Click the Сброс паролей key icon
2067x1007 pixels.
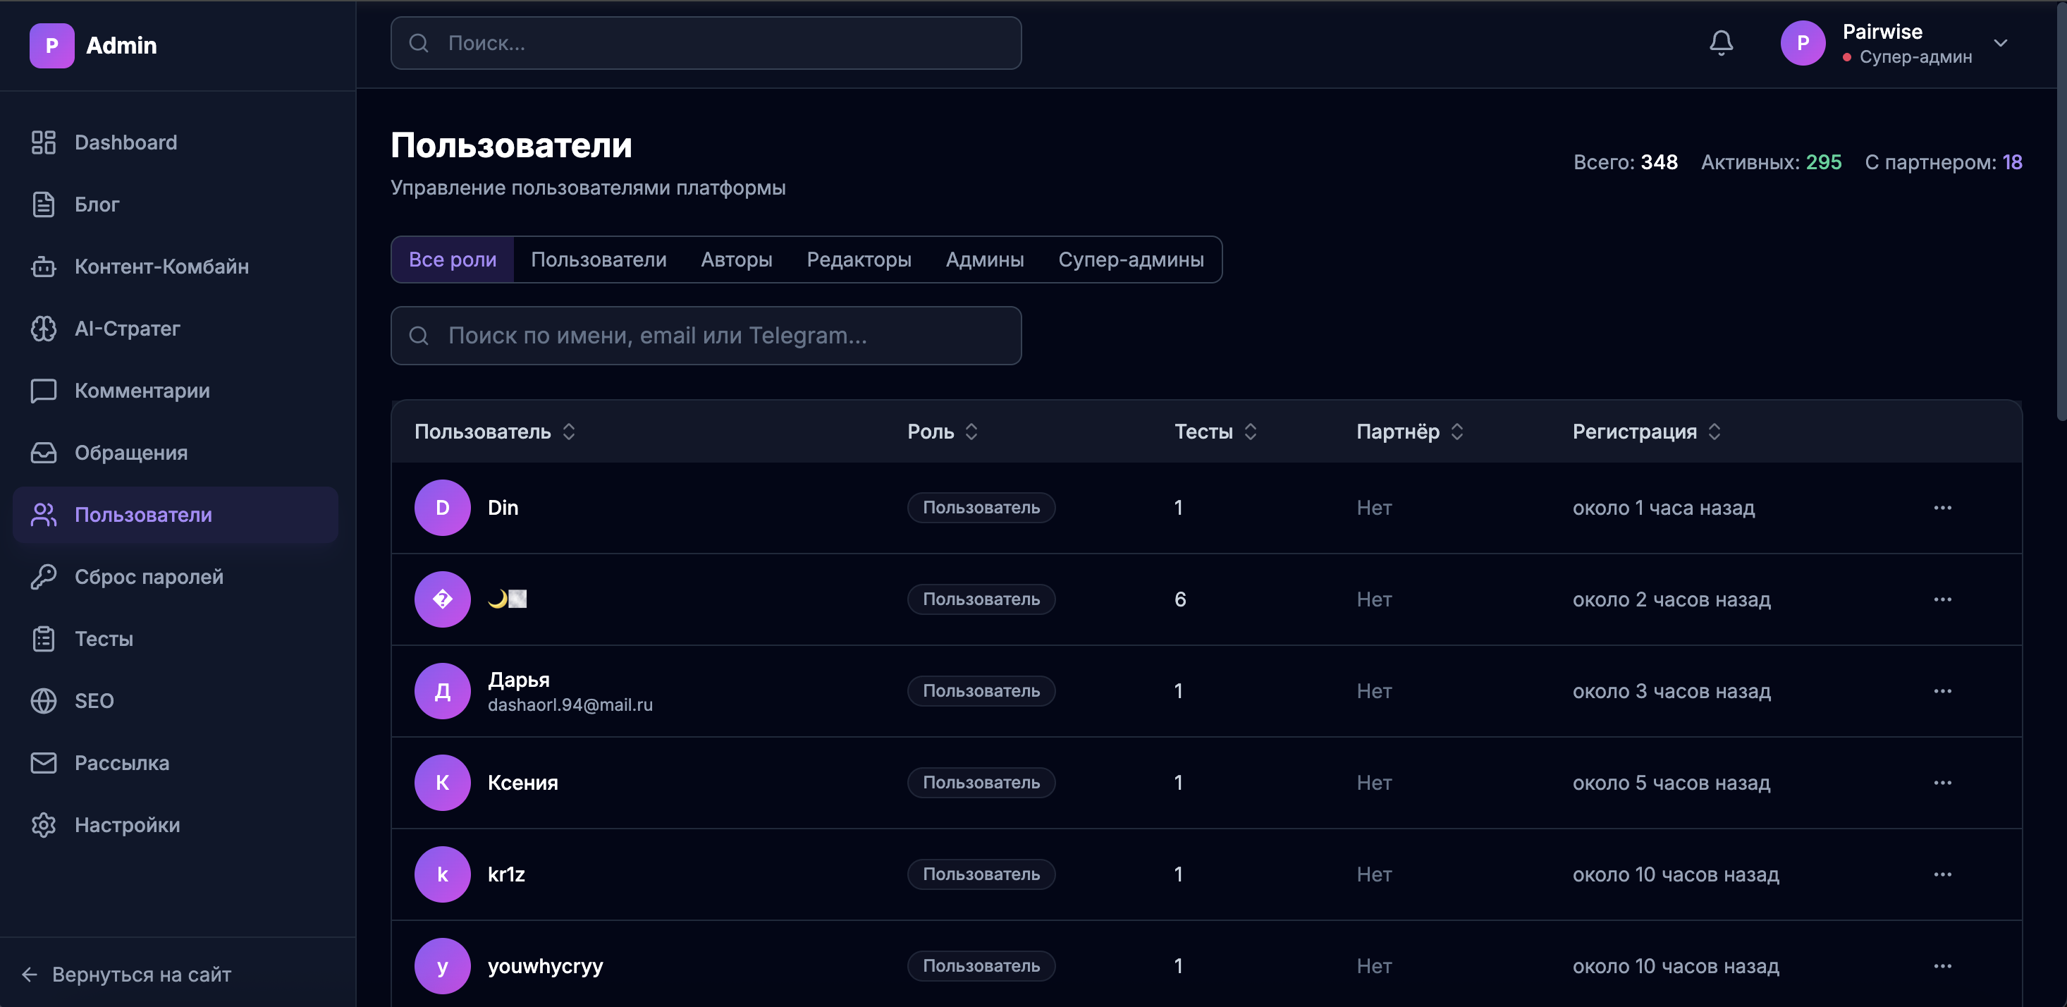(x=43, y=577)
